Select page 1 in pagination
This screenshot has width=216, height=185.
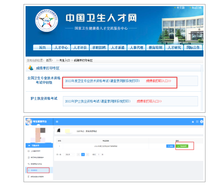coord(83,155)
